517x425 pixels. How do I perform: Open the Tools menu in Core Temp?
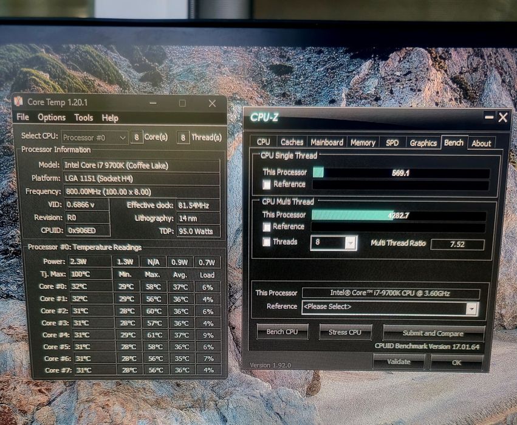pyautogui.click(x=83, y=118)
